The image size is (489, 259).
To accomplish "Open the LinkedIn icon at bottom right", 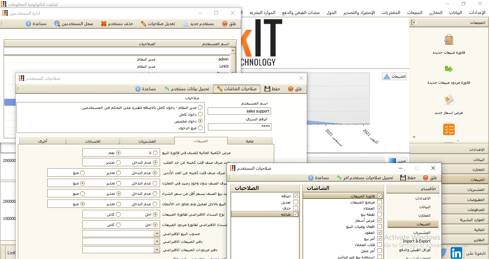I will coord(456,253).
